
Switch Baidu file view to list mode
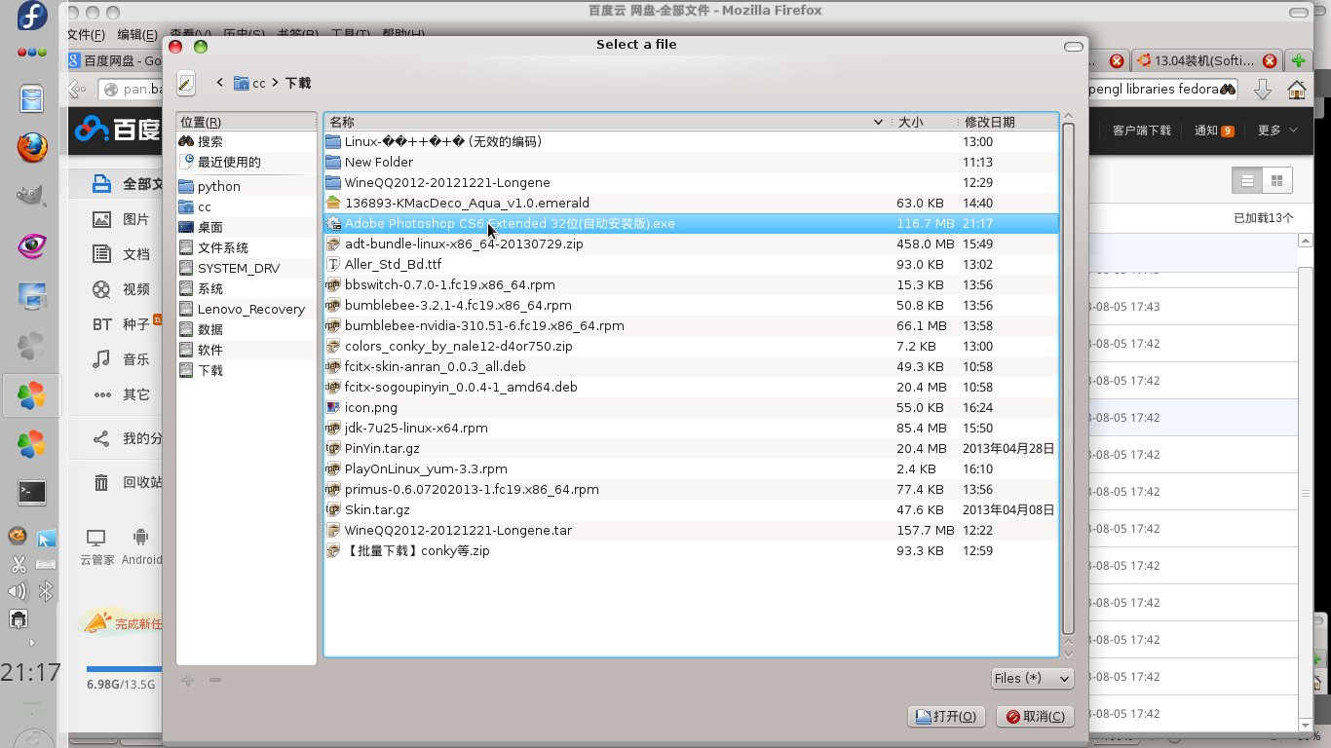click(x=1246, y=180)
